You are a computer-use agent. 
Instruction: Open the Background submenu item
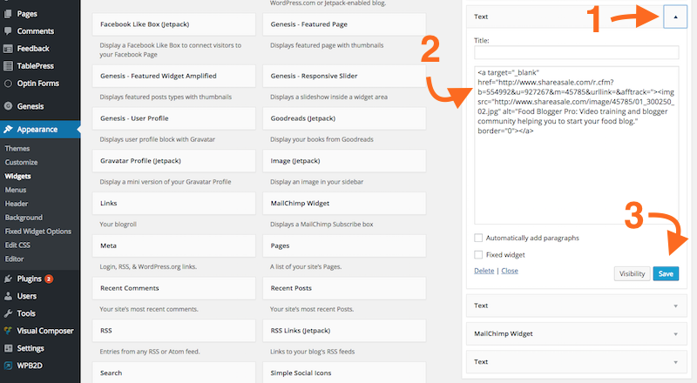pos(24,218)
